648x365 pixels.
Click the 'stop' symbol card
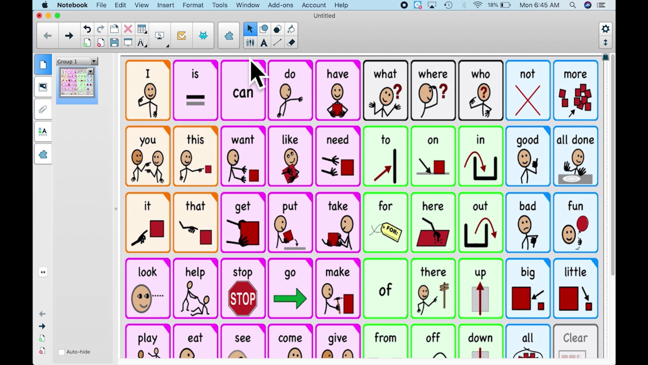point(243,288)
